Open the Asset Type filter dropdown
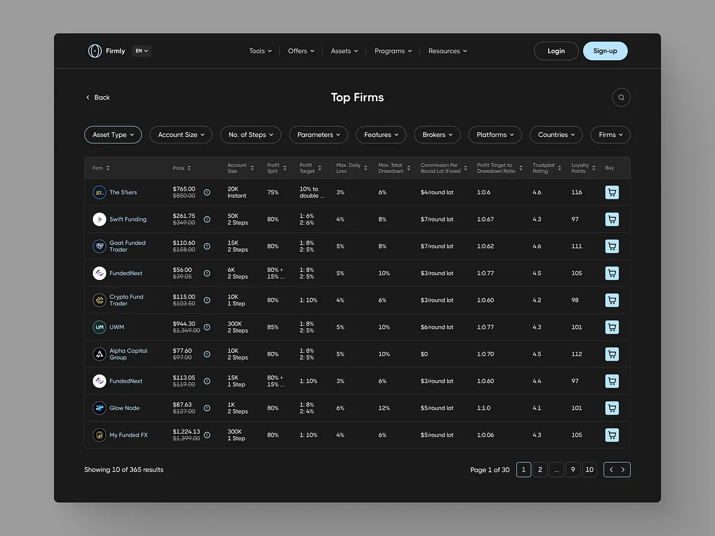This screenshot has height=536, width=715. (x=113, y=135)
